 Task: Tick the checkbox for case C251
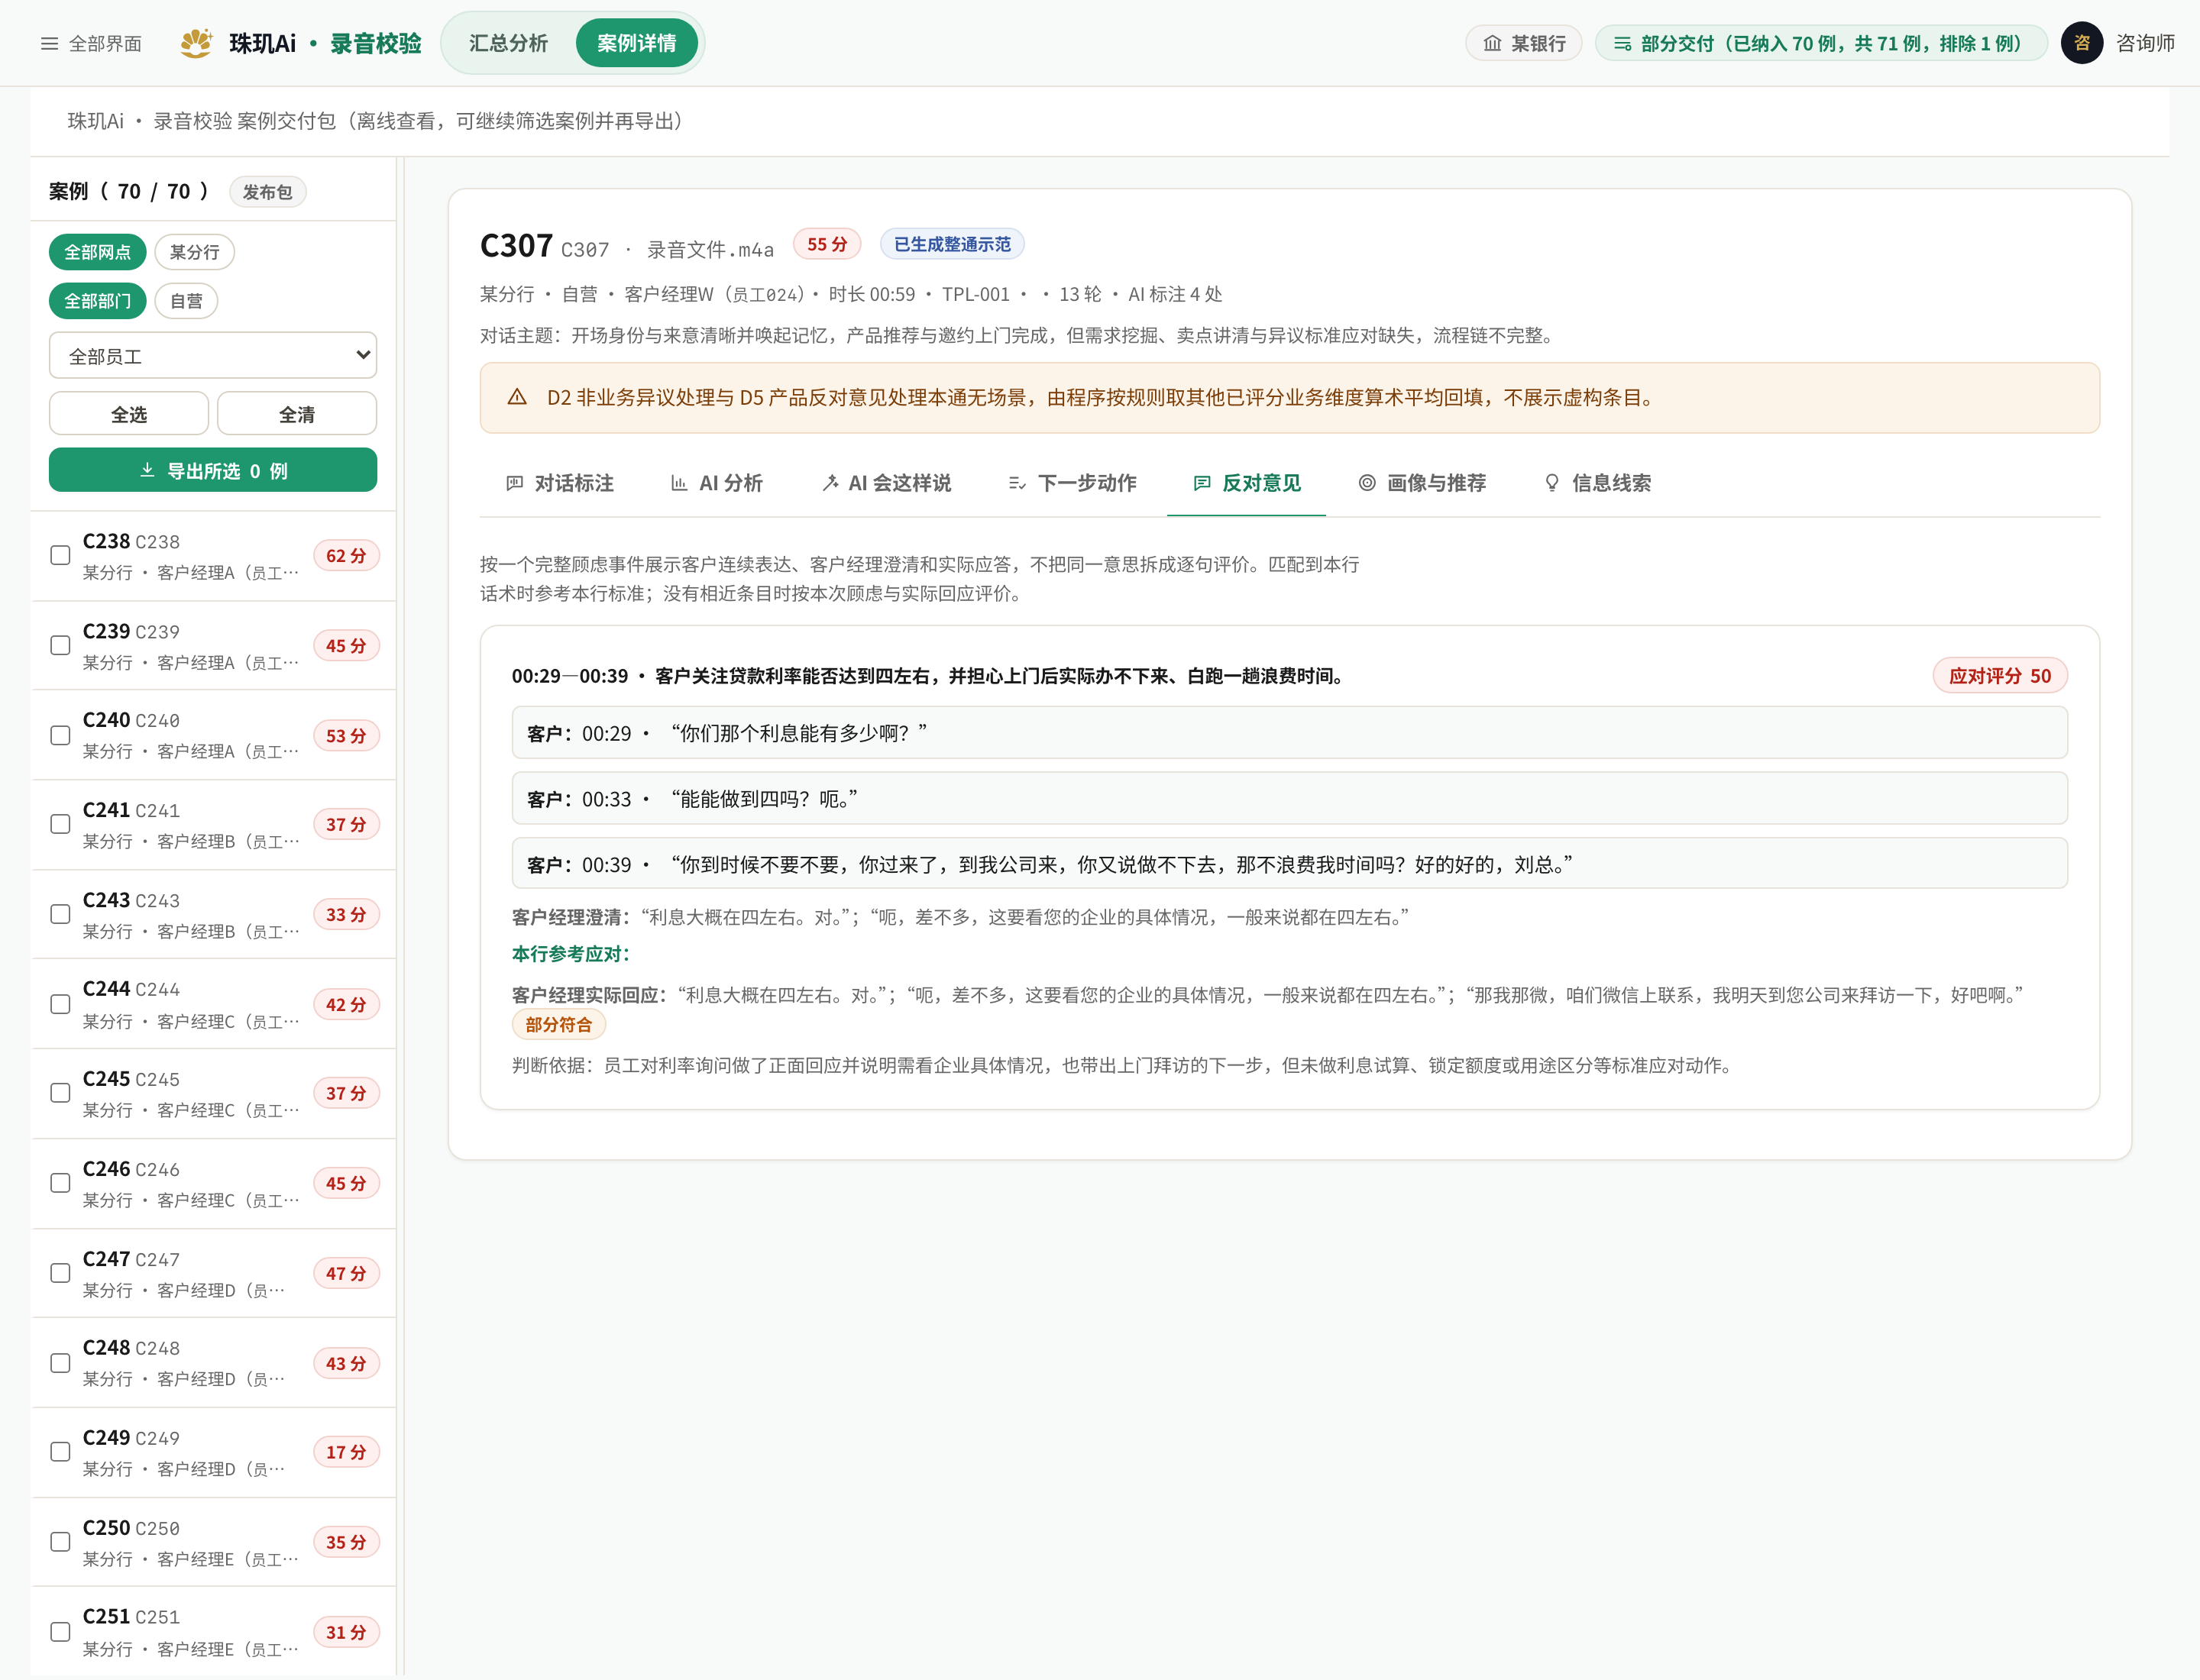[60, 1631]
